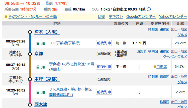Click the 09:37-10:14 time entry
The width and height of the screenshot is (188, 108).
(16, 65)
